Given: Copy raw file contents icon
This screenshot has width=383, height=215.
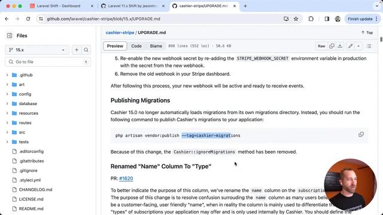Looking at the screenshot, I should point(332,46).
